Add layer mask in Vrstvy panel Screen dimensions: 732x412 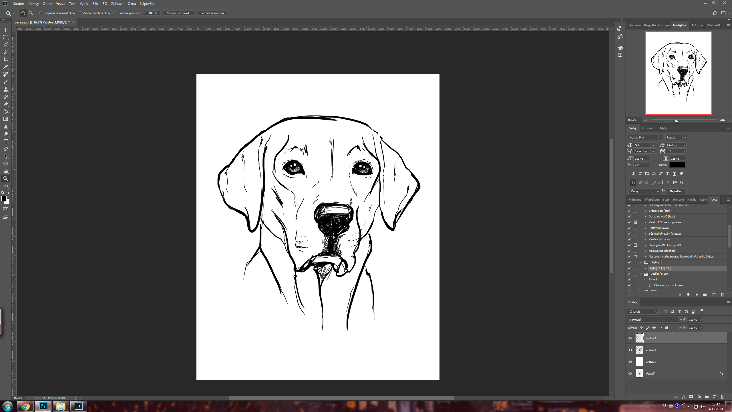coord(691,397)
